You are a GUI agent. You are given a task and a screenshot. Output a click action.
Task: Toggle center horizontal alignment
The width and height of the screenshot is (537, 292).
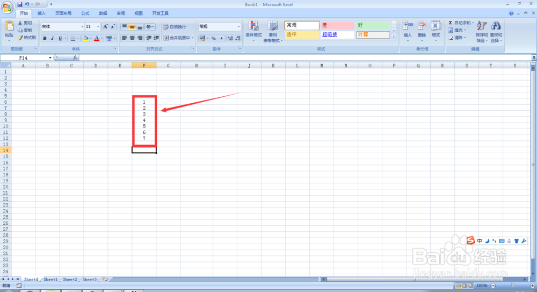pos(132,38)
